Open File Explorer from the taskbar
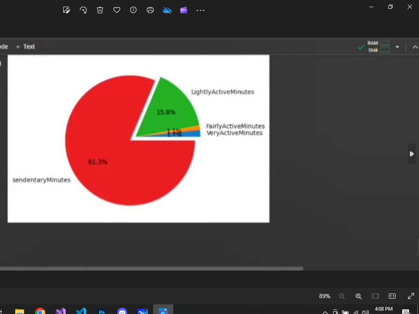 tap(20, 311)
